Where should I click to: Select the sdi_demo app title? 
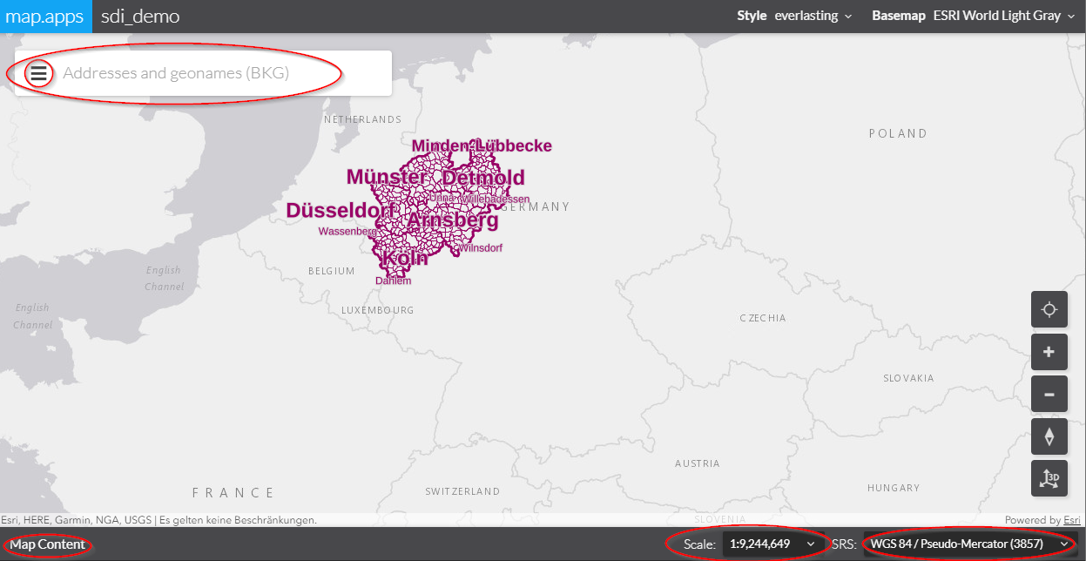140,16
